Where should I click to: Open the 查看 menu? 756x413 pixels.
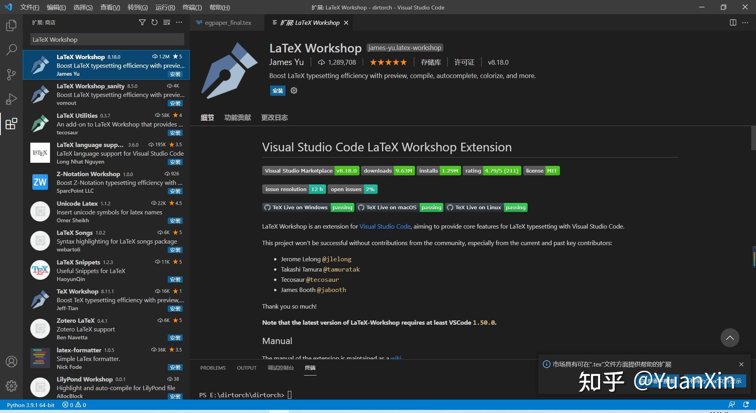point(110,7)
